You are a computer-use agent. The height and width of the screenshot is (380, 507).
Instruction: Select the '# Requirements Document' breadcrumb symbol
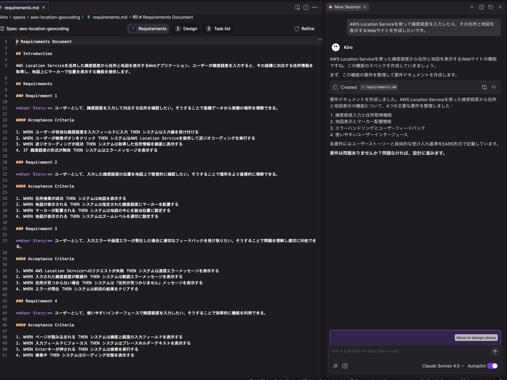pos(166,17)
